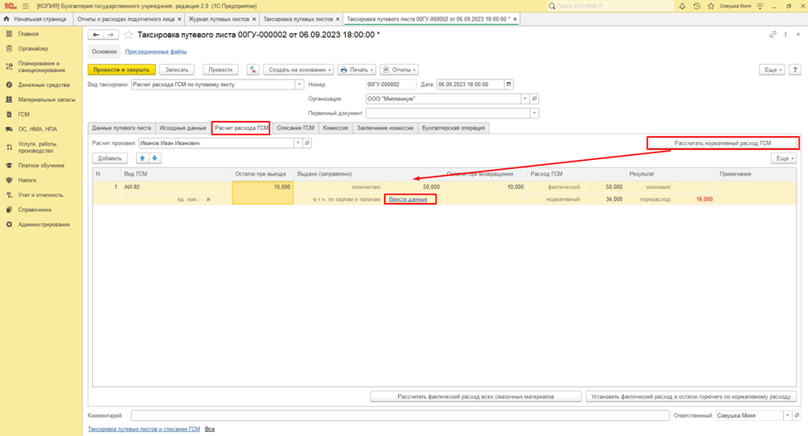Go forward with the right arrow button
The image size is (808, 436).
111,35
